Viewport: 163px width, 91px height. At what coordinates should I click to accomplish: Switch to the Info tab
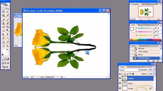143,4
